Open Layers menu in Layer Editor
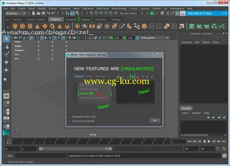Image resolution: width=230 pixels, height=166 pixels. [185, 113]
